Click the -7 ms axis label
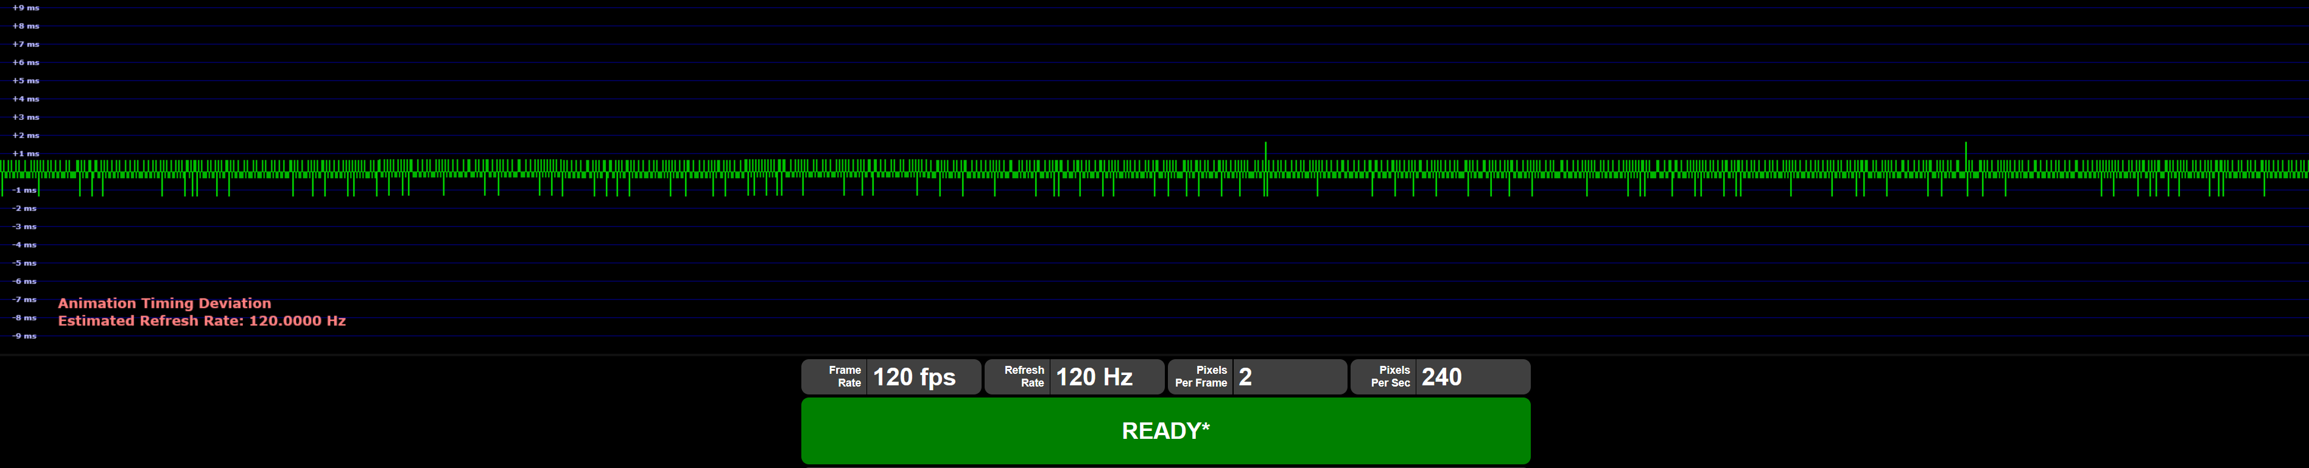The height and width of the screenshot is (468, 2309). 24,299
